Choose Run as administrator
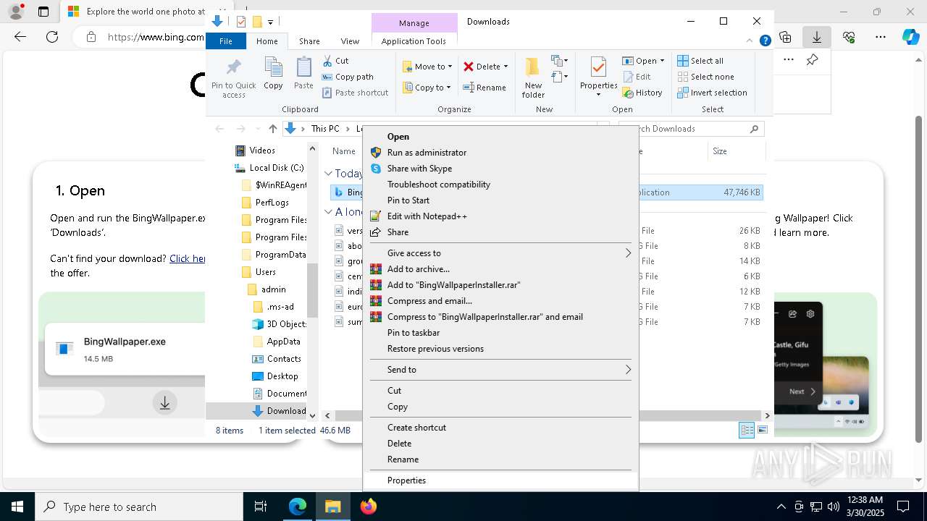 tap(500, 153)
